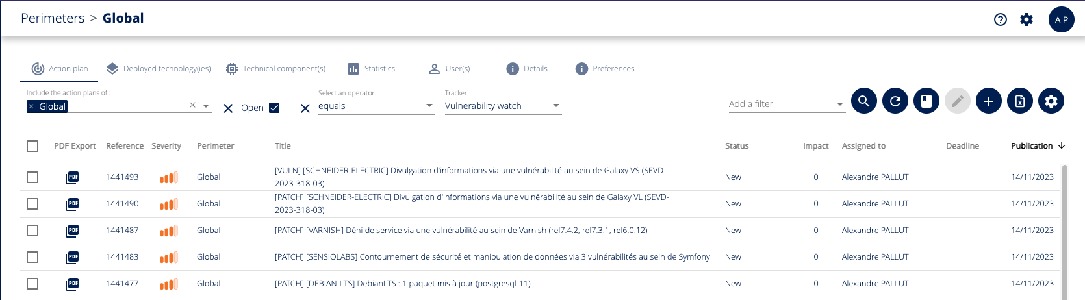Uncheck the Open checkbox filter
The image size is (1085, 300).
point(274,108)
